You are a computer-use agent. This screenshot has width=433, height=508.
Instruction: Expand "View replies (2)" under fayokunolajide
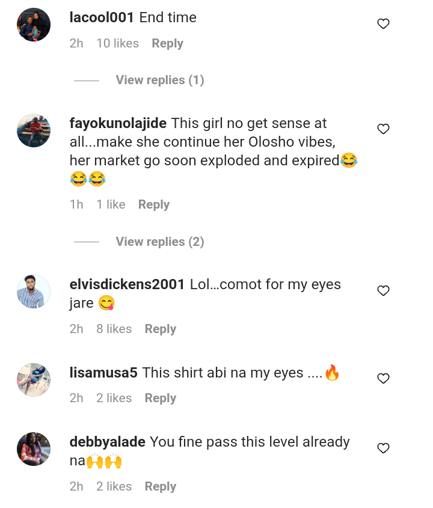160,242
